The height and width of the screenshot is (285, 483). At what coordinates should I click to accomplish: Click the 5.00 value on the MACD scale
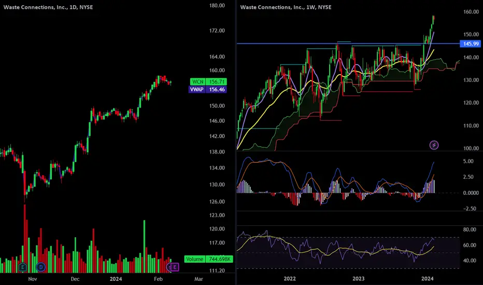(x=468, y=161)
